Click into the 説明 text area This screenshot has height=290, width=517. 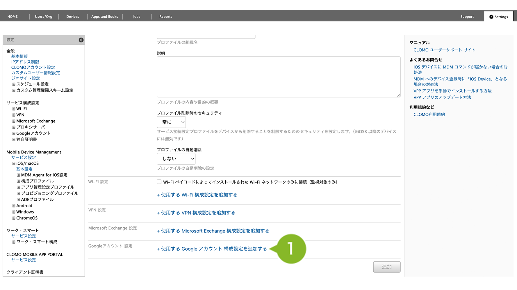click(x=278, y=77)
